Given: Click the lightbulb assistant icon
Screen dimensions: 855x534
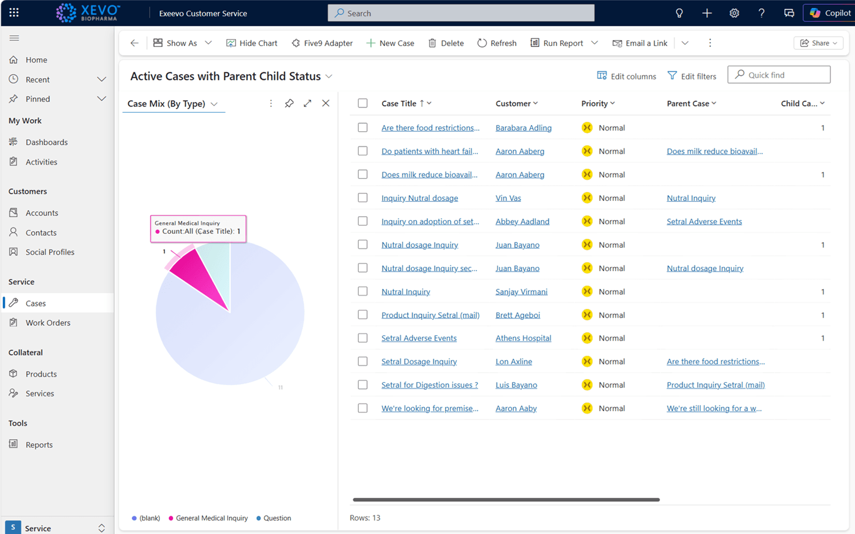Looking at the screenshot, I should point(679,13).
